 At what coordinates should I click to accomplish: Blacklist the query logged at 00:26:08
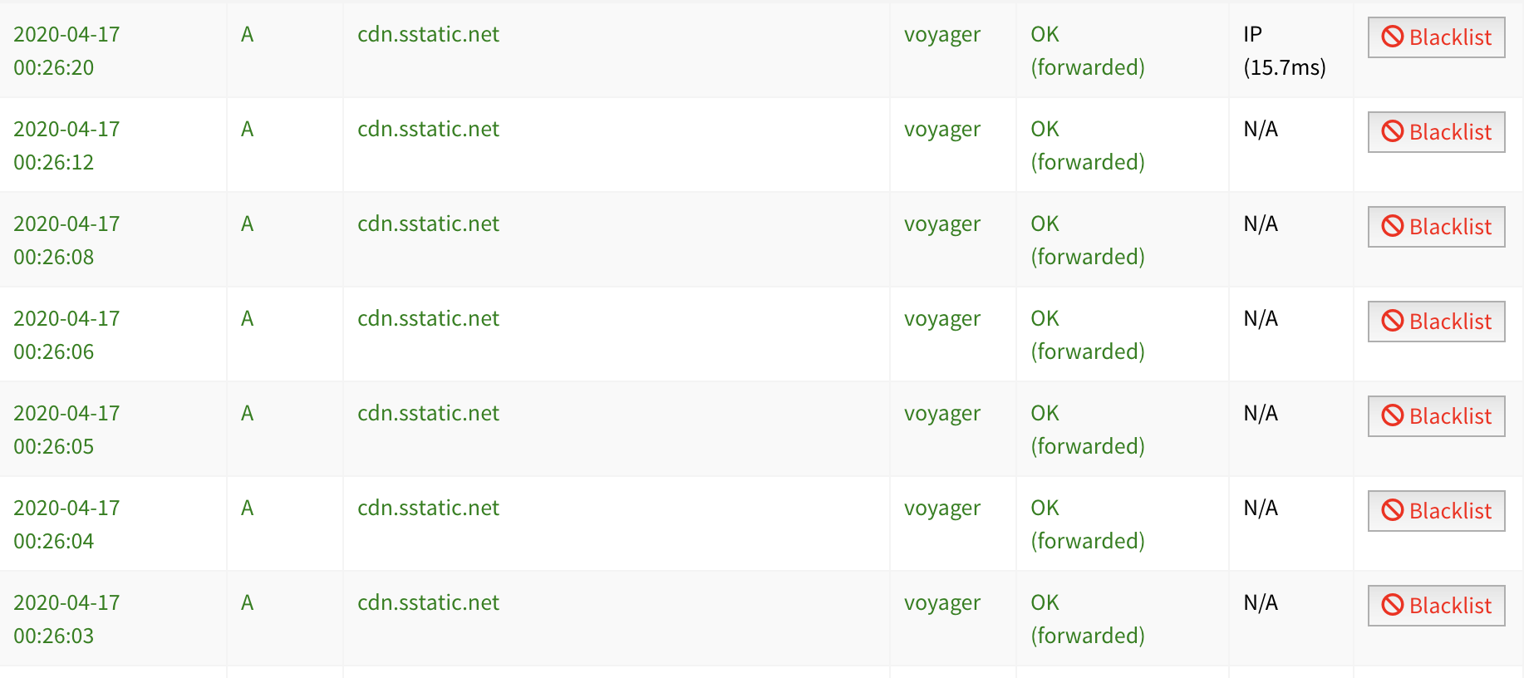(x=1436, y=227)
